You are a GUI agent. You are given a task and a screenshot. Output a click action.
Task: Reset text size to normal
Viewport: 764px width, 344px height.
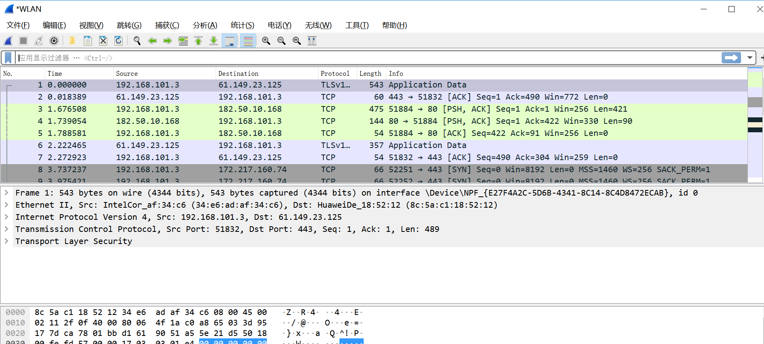(x=297, y=41)
